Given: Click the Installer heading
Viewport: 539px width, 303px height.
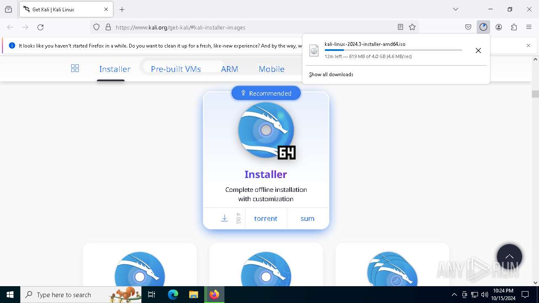Looking at the screenshot, I should coord(266,174).
